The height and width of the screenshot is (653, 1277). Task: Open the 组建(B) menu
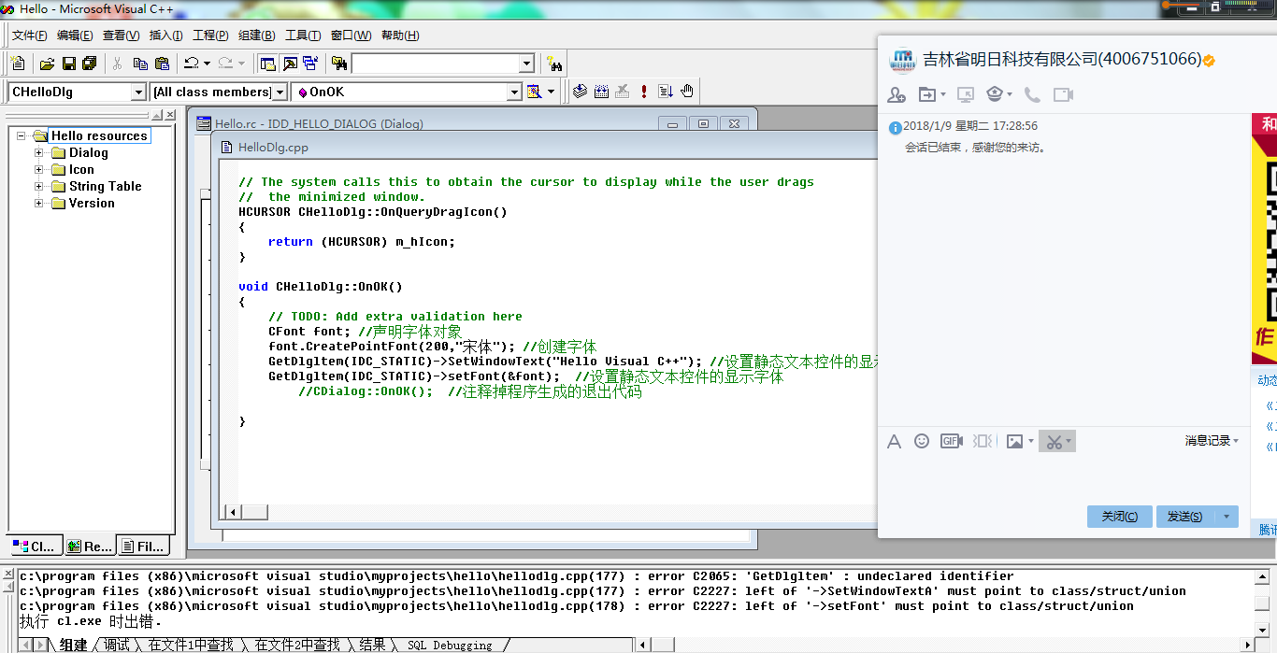click(256, 35)
